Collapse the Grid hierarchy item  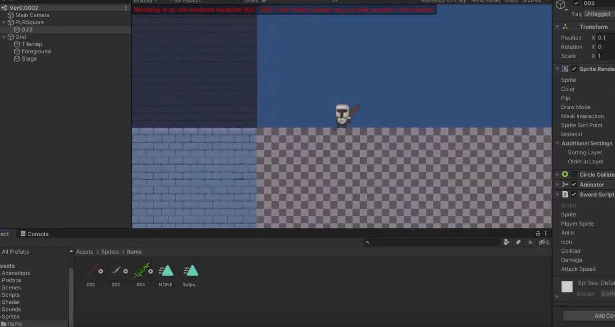[4, 37]
